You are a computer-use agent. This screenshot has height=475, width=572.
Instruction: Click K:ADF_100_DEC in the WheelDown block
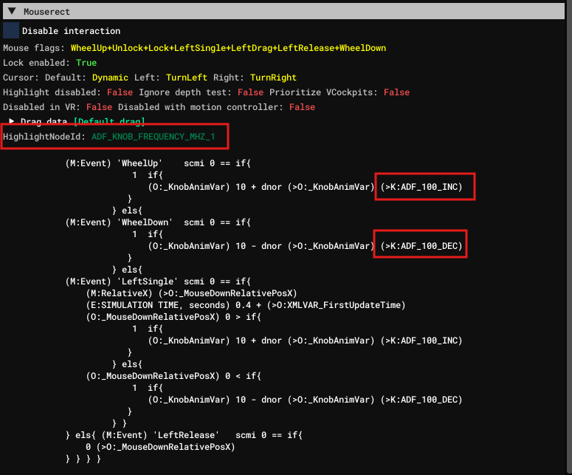pyautogui.click(x=424, y=246)
